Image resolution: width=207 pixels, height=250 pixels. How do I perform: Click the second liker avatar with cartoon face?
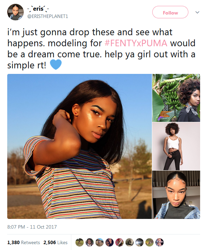click(x=90, y=242)
